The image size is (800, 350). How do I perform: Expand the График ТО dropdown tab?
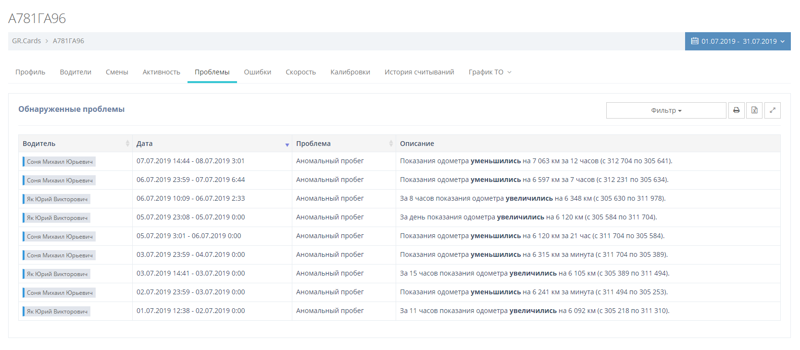pyautogui.click(x=489, y=72)
